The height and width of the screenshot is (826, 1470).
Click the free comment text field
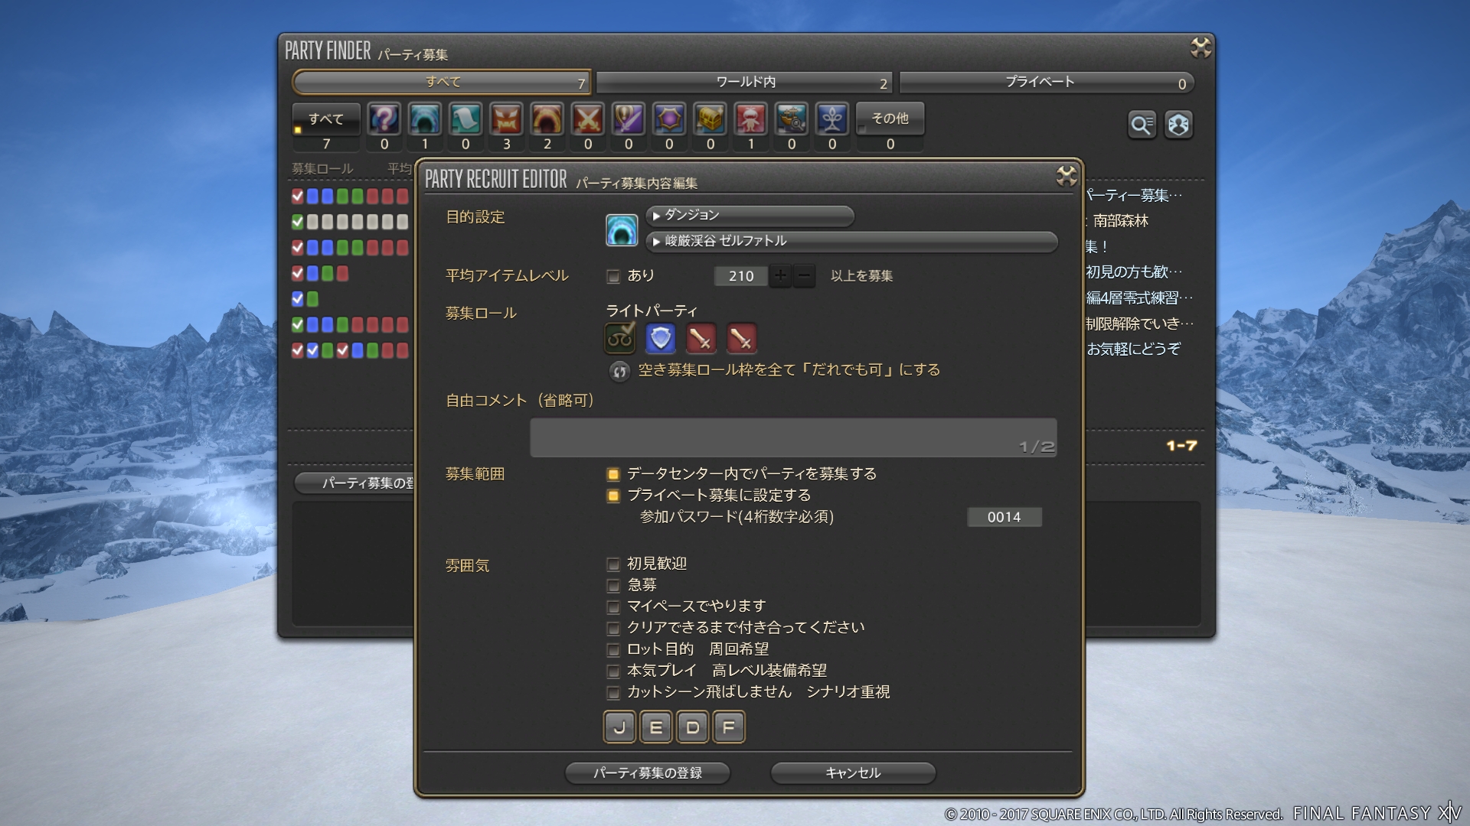coord(792,437)
